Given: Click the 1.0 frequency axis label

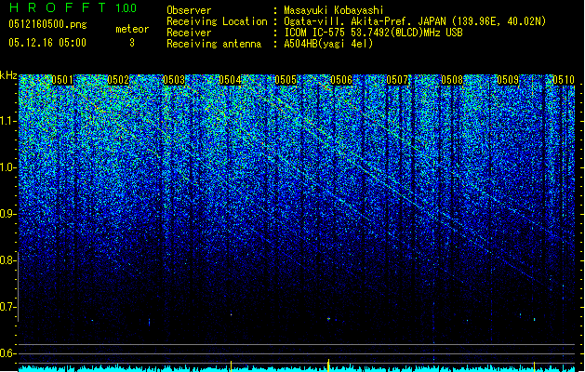Looking at the screenshot, I should click(x=8, y=167).
